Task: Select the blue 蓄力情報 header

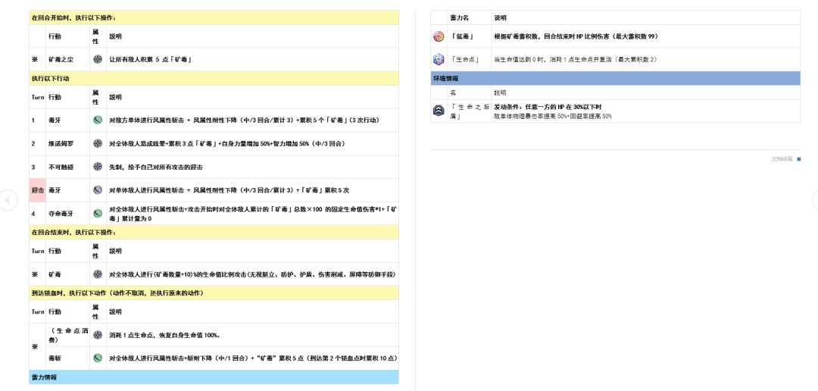Action: [214, 377]
